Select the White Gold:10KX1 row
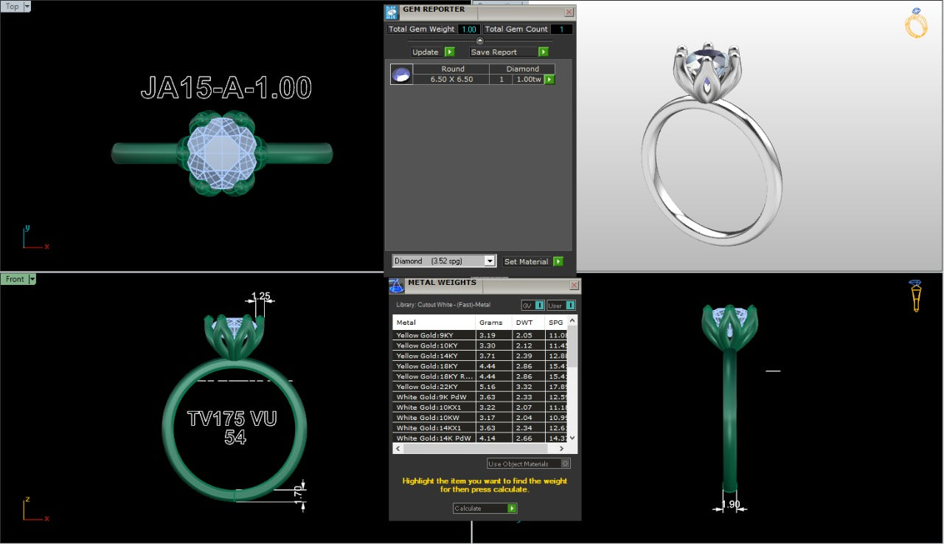This screenshot has width=944, height=544. [x=481, y=407]
